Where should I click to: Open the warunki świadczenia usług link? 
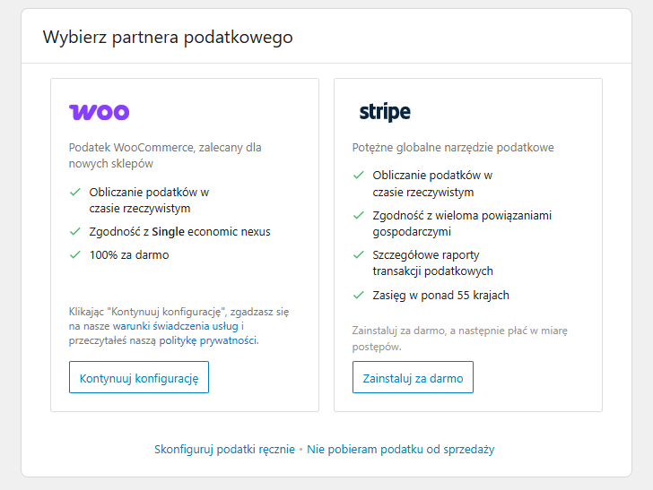176,326
